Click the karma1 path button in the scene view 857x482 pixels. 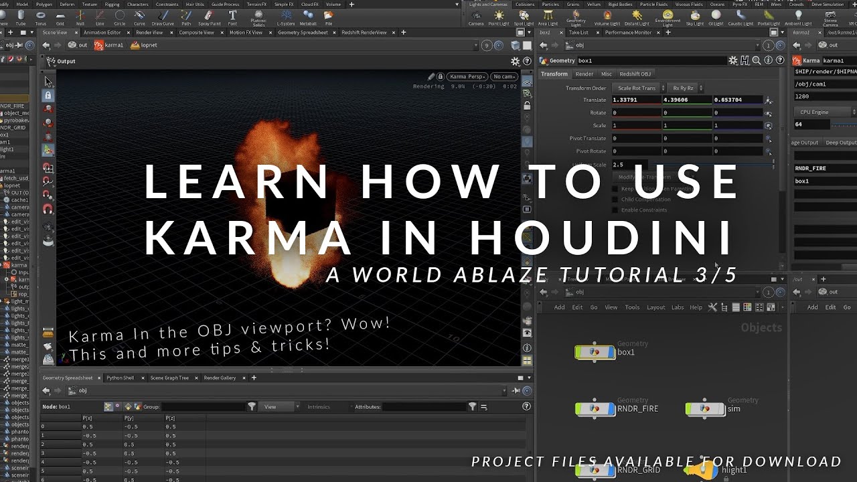109,46
